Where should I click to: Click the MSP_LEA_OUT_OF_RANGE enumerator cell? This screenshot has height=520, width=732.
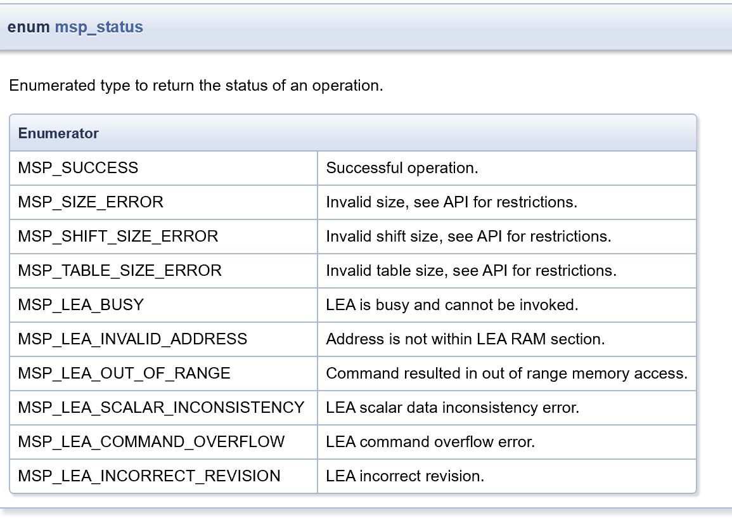coord(124,374)
